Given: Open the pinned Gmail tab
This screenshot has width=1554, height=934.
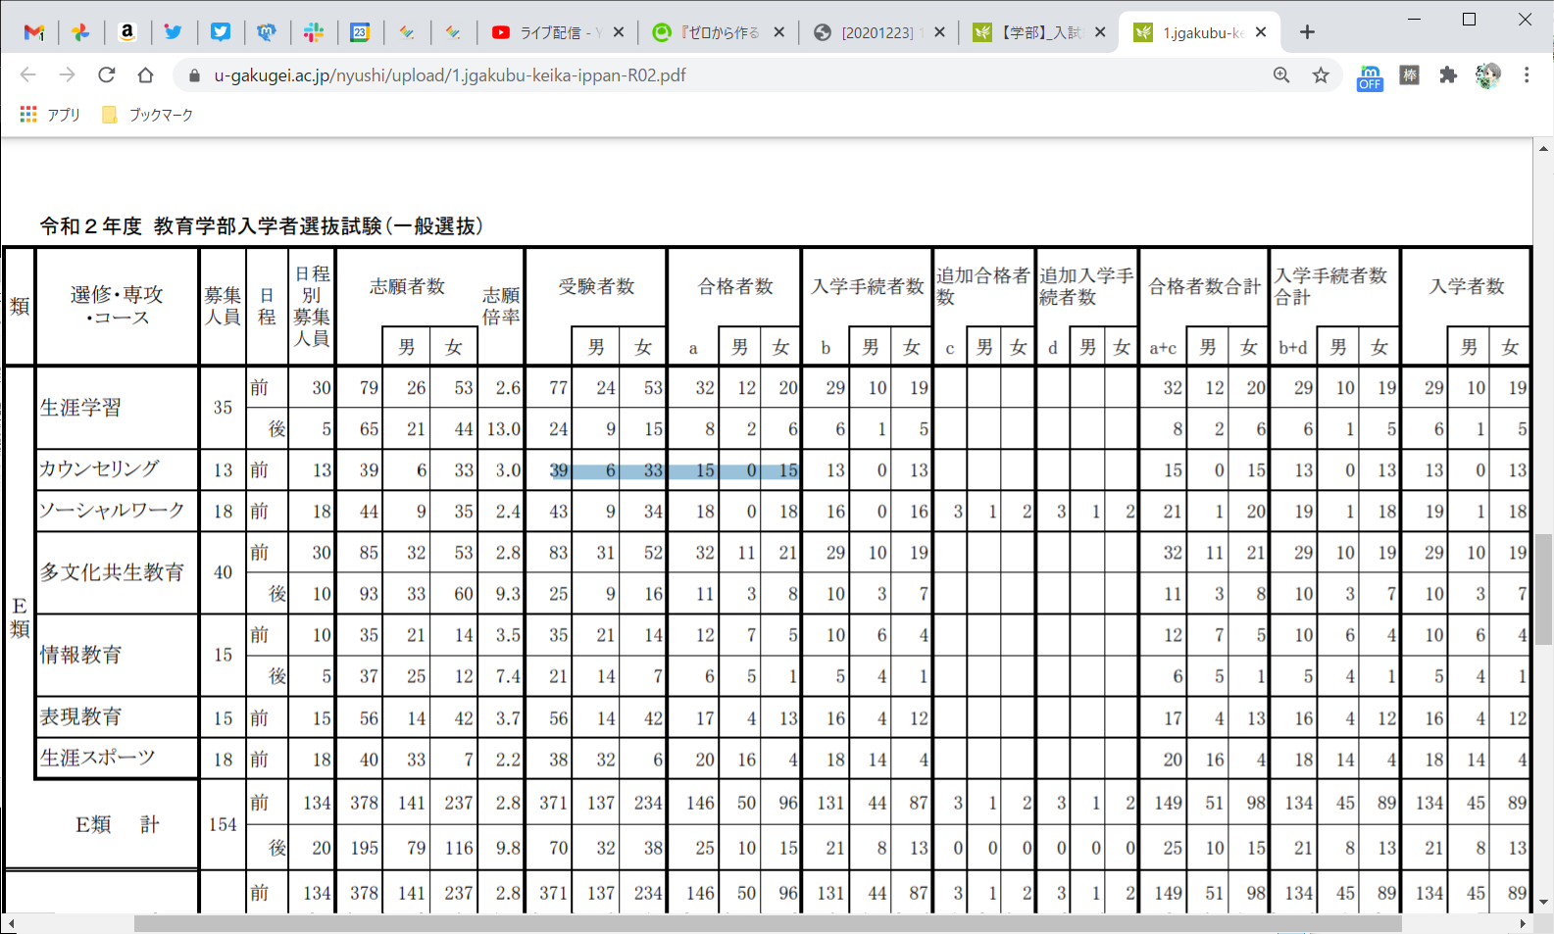Looking at the screenshot, I should (x=34, y=32).
